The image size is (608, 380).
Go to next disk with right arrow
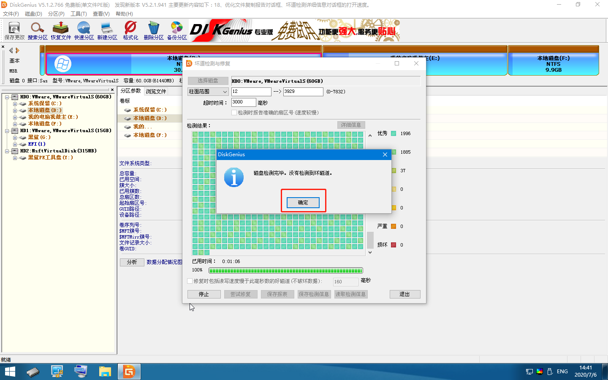pyautogui.click(x=17, y=50)
